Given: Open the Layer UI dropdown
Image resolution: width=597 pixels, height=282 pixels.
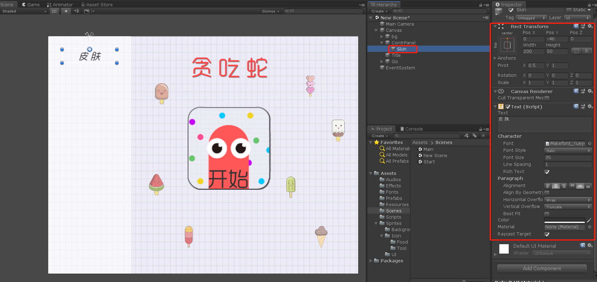Looking at the screenshot, I should pyautogui.click(x=577, y=18).
